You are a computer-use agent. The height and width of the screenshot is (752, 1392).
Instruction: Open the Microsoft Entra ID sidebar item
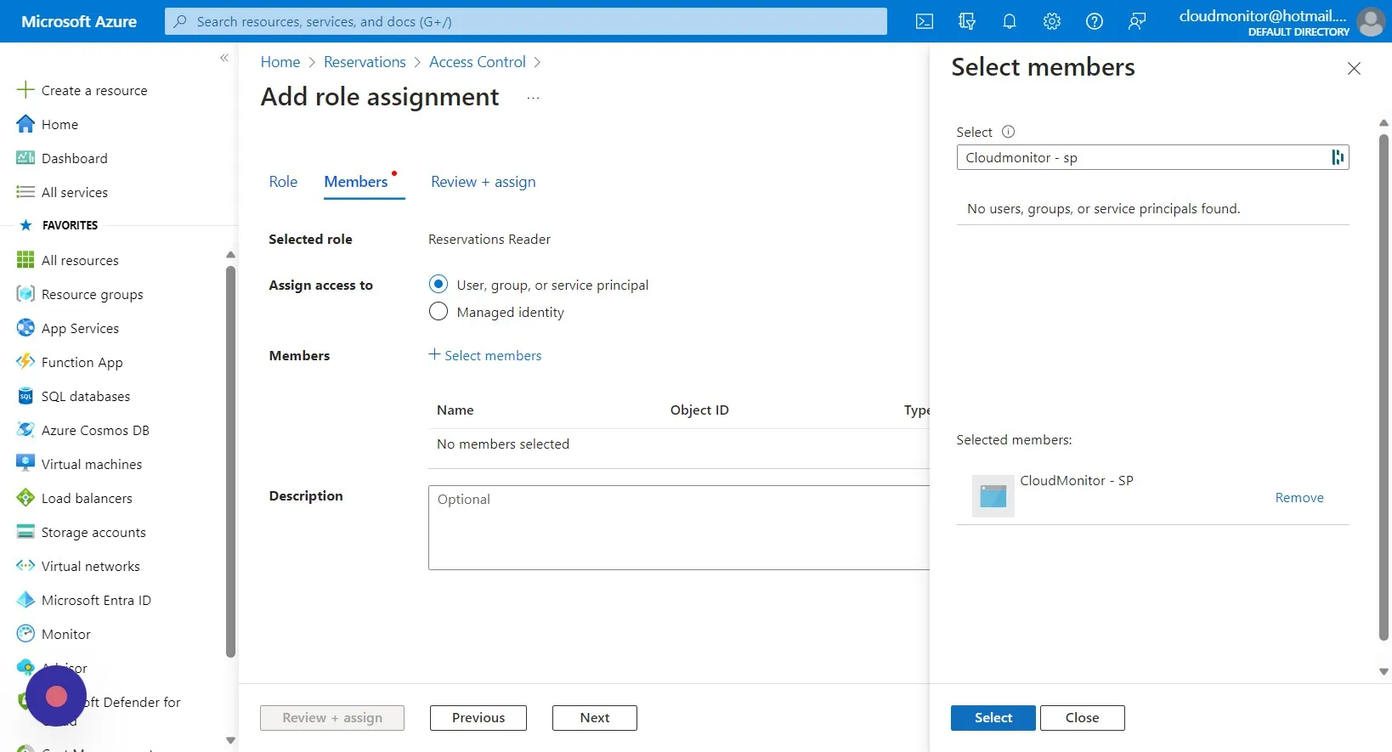pyautogui.click(x=96, y=600)
